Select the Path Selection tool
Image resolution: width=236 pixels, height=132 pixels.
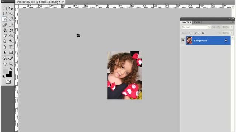[x=5, y=52]
